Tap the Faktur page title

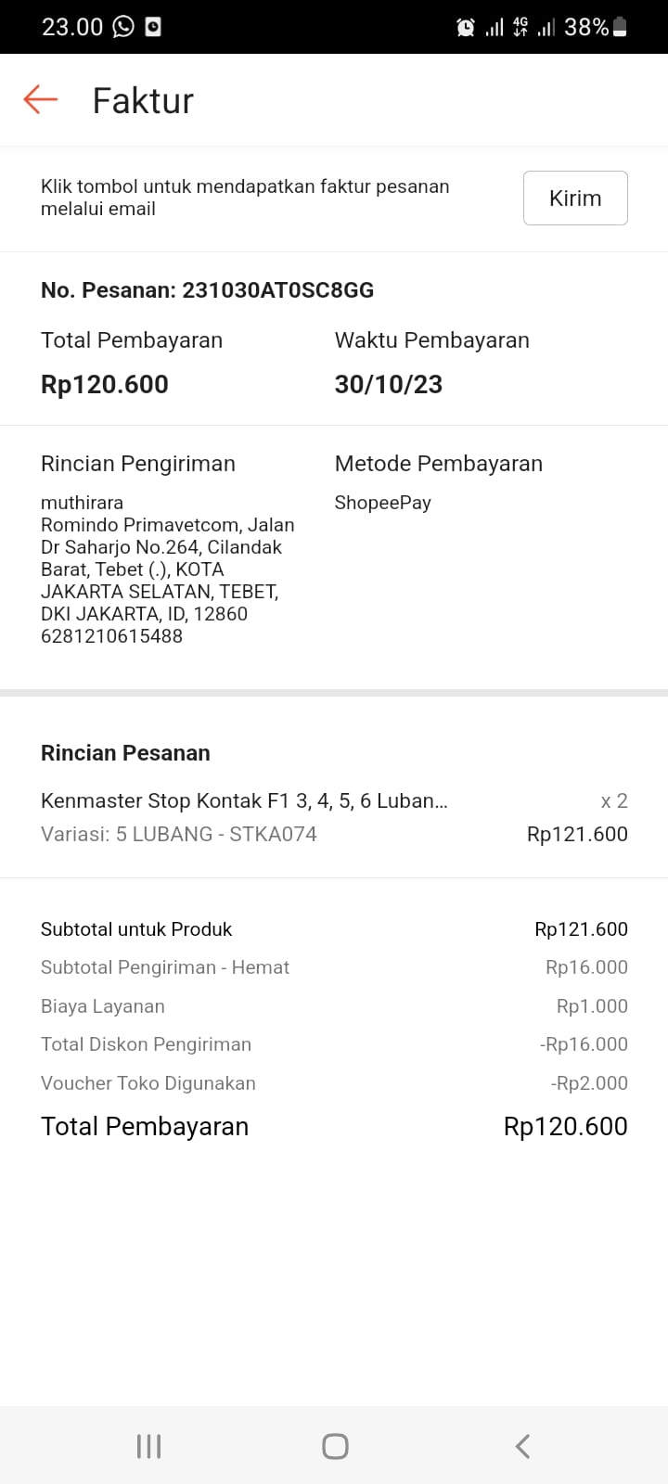coord(143,100)
